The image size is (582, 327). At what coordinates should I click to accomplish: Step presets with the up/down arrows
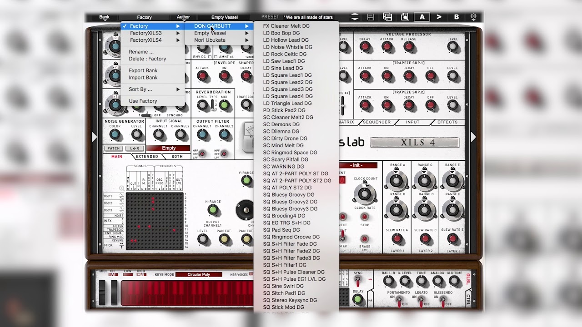(x=355, y=17)
